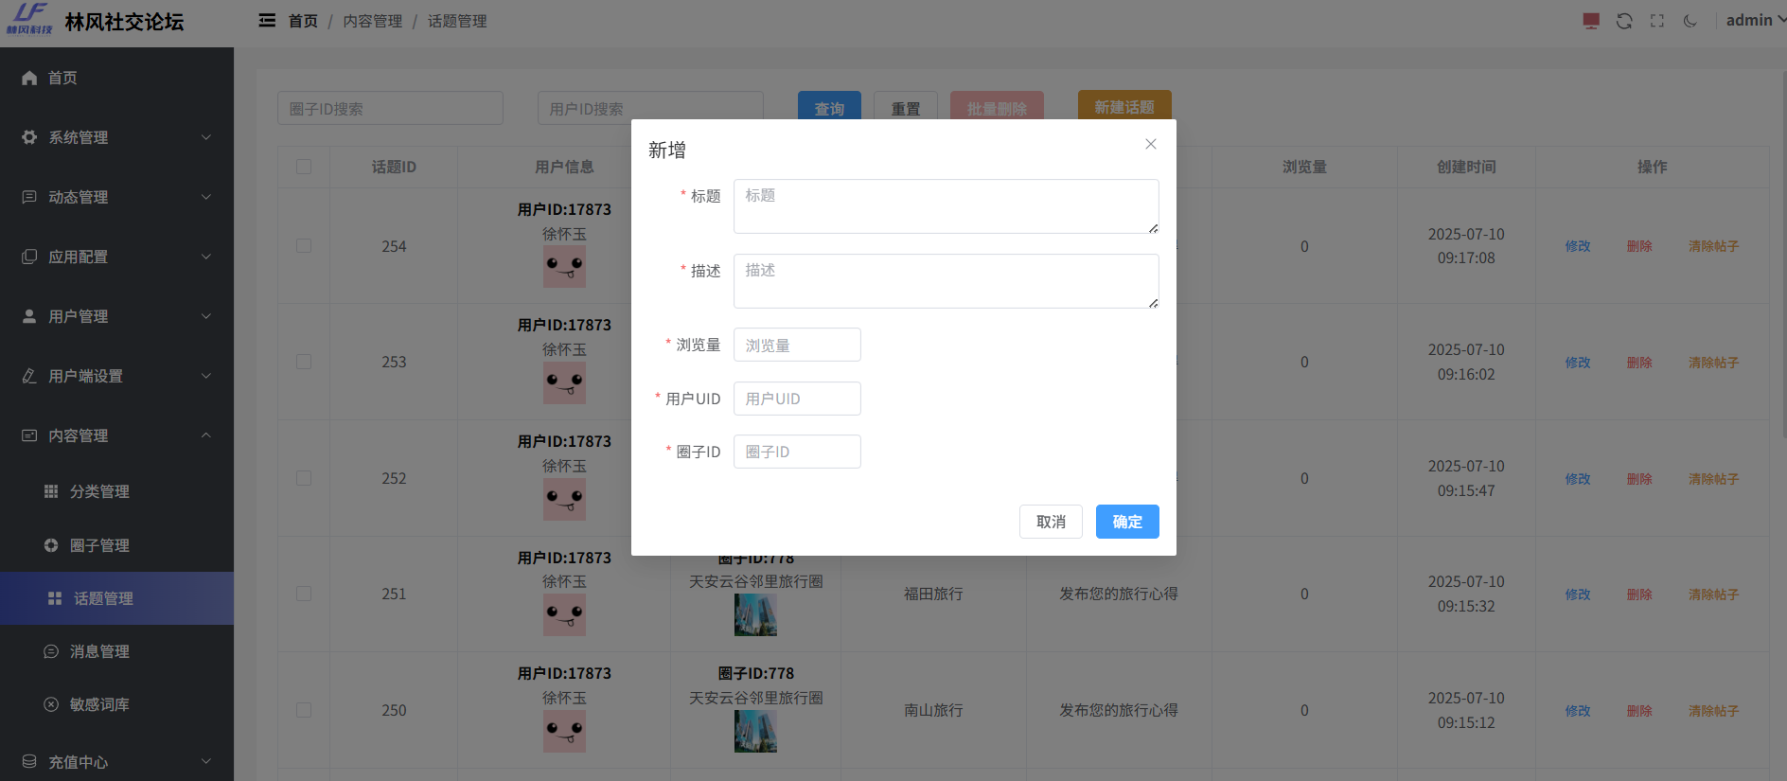This screenshot has width=1787, height=781.
Task: Click the 消息管理 chat bubble icon
Action: 51,651
